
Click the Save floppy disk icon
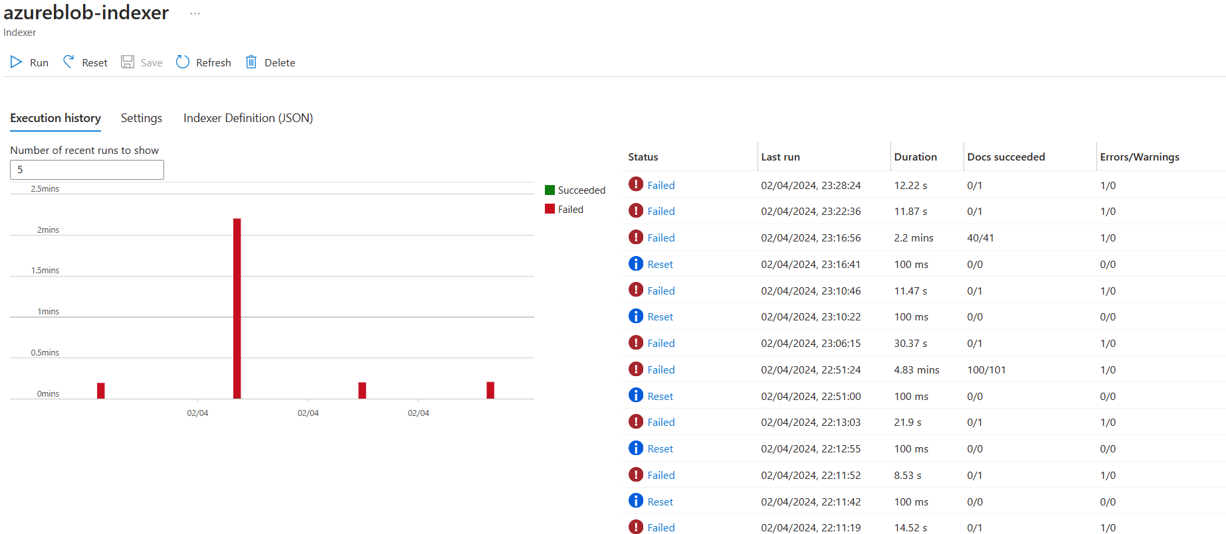click(x=128, y=62)
